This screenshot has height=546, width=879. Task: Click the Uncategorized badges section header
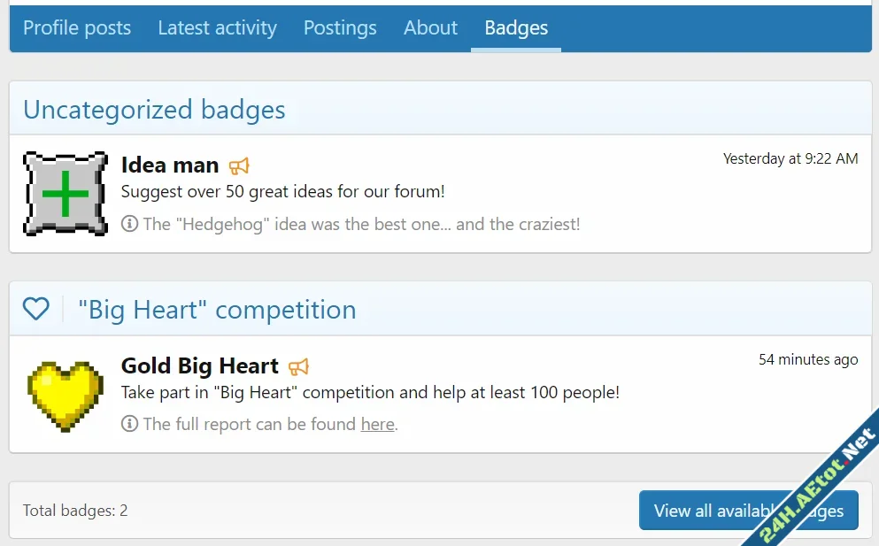[x=153, y=109]
